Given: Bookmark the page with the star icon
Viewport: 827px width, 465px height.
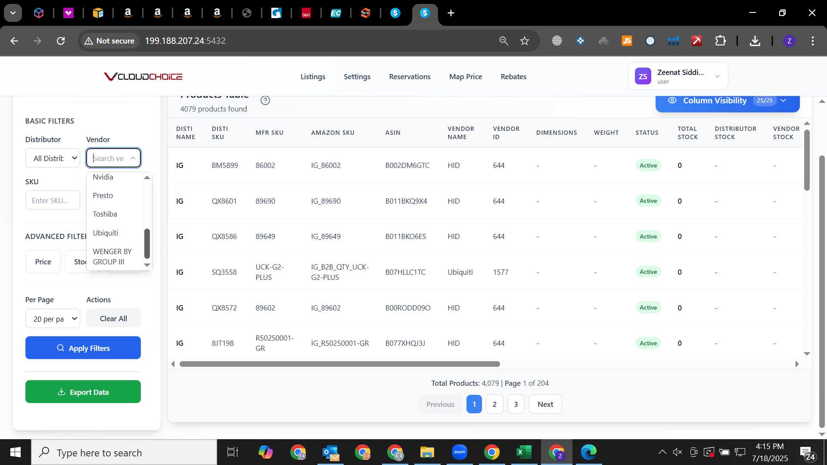Looking at the screenshot, I should pyautogui.click(x=524, y=41).
